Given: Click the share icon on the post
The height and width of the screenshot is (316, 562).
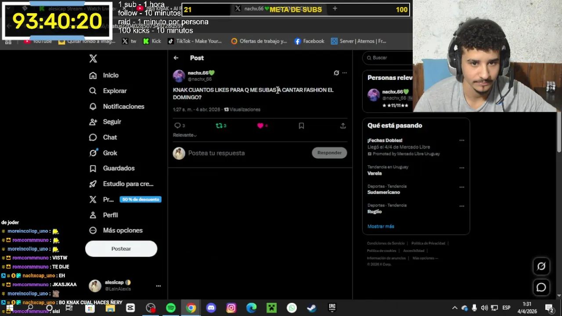Looking at the screenshot, I should point(343,126).
